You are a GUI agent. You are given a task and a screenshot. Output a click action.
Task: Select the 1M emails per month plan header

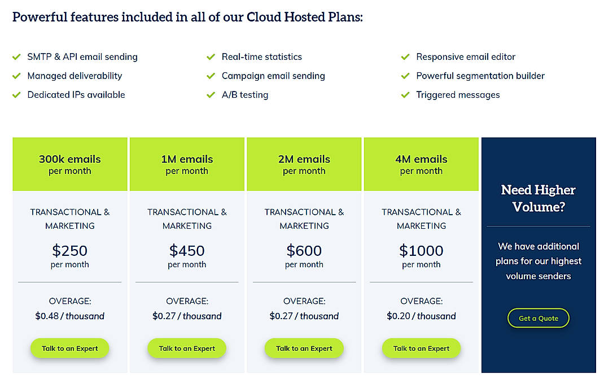(187, 164)
